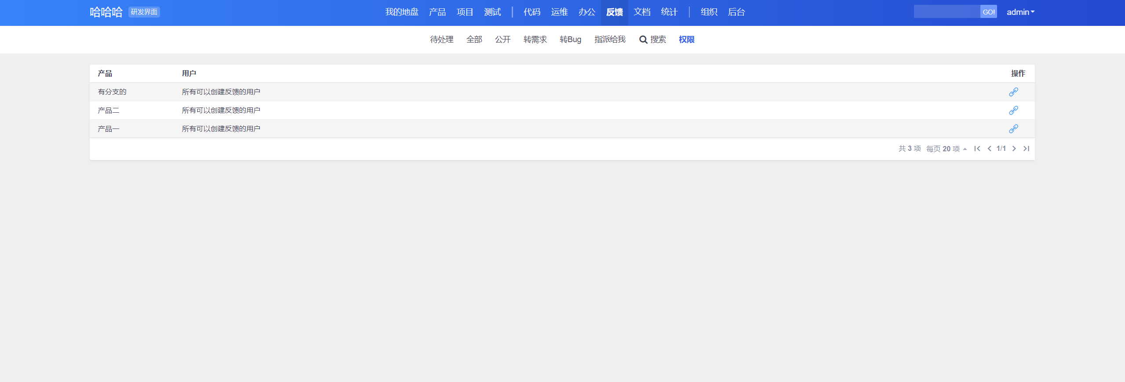Click the 共 3 项 total count
Viewport: 1125px width, 382px height.
(910, 149)
